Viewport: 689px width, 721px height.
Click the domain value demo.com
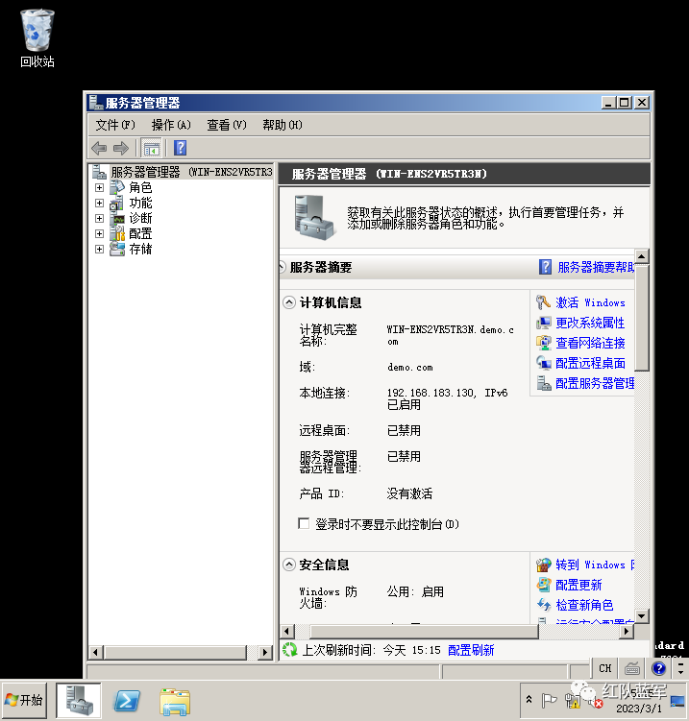(x=409, y=368)
